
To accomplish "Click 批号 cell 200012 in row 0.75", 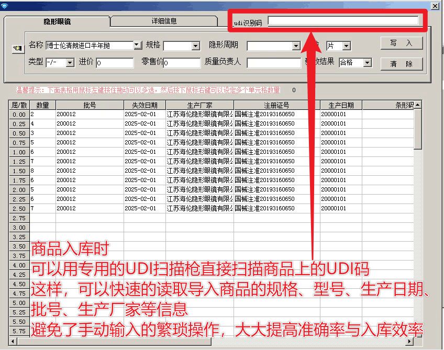I will point(90,142).
